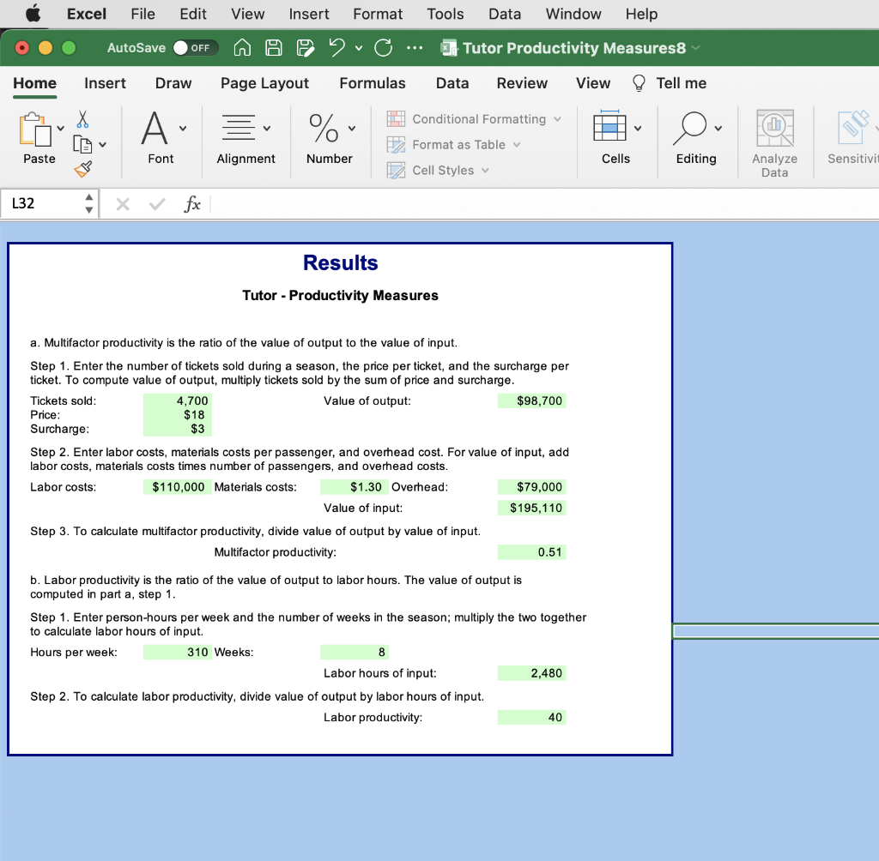The width and height of the screenshot is (879, 861).
Task: Click the Name Box stepper arrows
Action: click(90, 203)
